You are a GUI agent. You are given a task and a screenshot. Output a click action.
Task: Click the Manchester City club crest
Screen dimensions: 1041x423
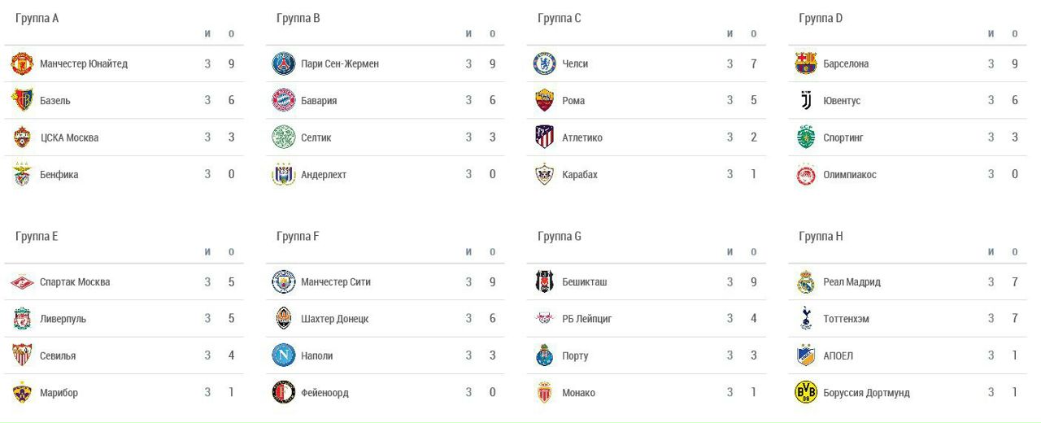pos(283,282)
